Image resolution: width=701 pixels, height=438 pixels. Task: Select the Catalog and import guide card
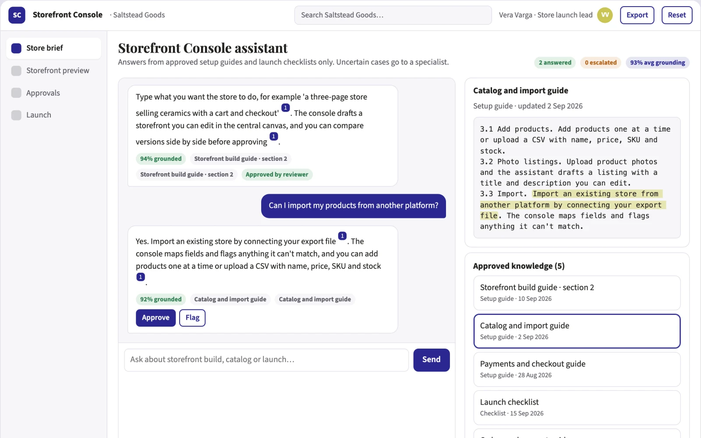click(x=577, y=331)
